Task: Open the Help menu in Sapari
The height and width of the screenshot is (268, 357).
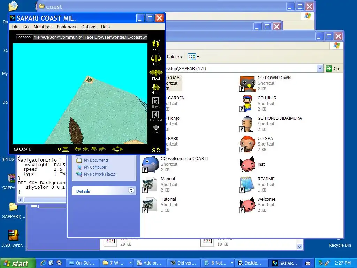Action: (105, 27)
